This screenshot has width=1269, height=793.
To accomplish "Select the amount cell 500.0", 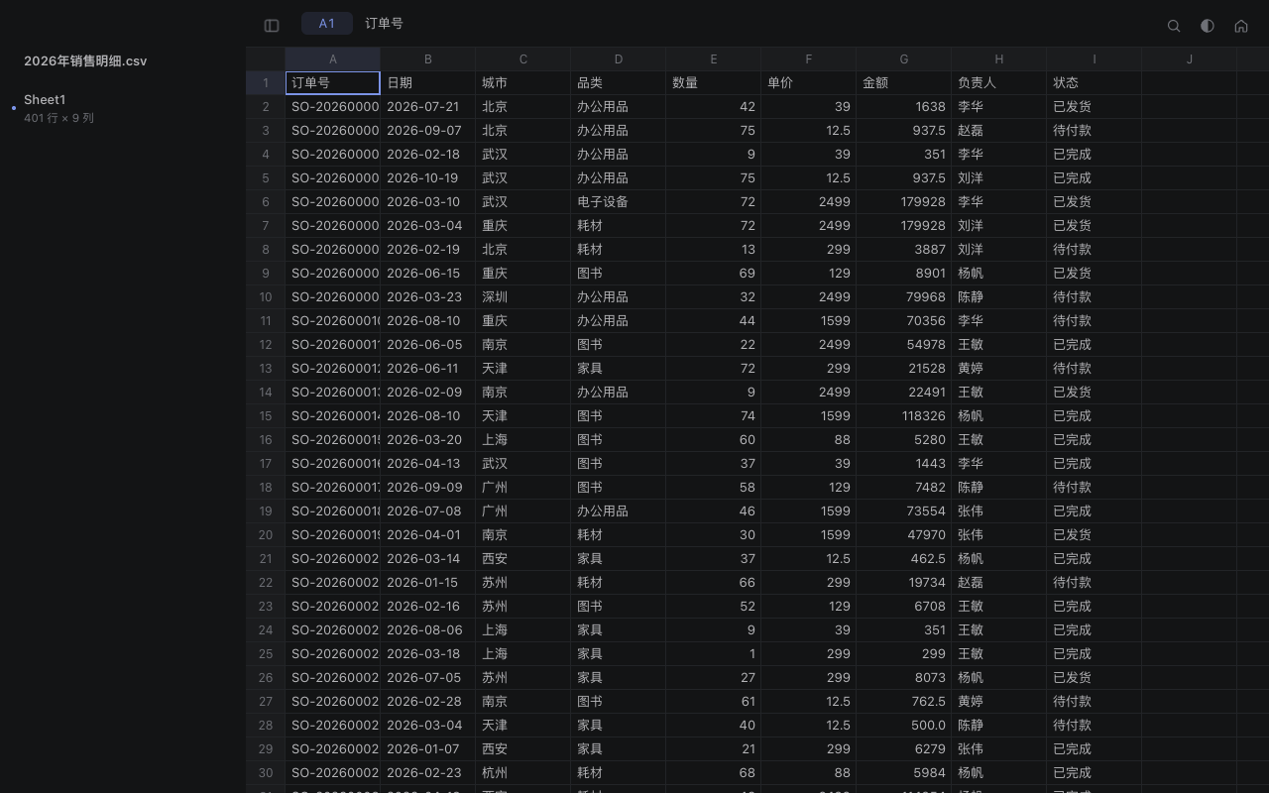I will 904,726.
